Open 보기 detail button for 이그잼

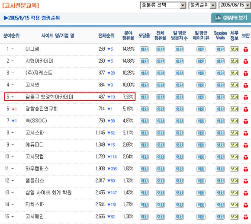pos(235,49)
